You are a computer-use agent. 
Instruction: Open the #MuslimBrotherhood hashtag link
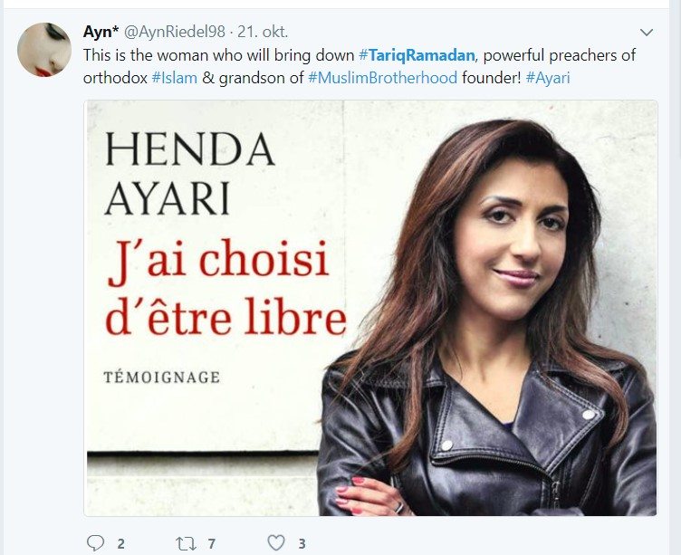[x=383, y=78]
